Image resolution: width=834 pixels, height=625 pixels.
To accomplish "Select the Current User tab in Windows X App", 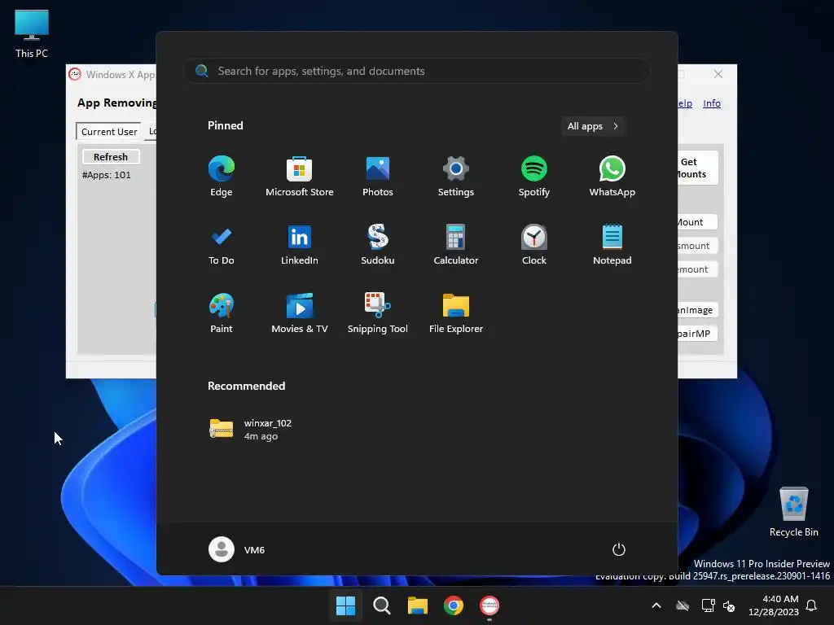I will (x=109, y=131).
